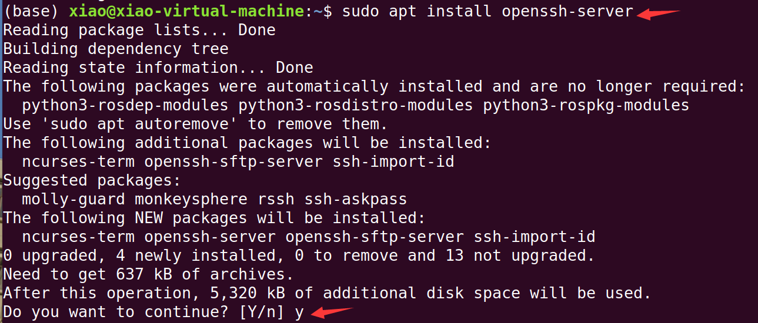Click ssh-import-id in the additional packages line
Image resolution: width=758 pixels, height=323 pixels.
393,162
